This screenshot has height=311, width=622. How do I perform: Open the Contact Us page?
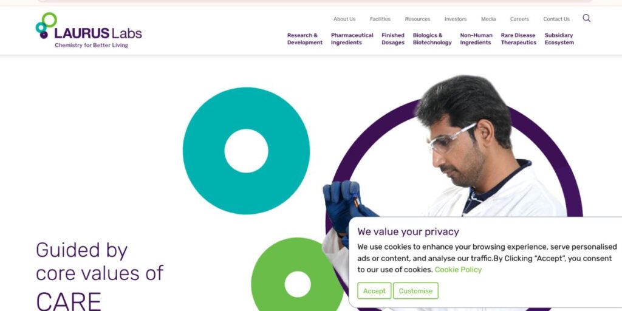coord(556,19)
